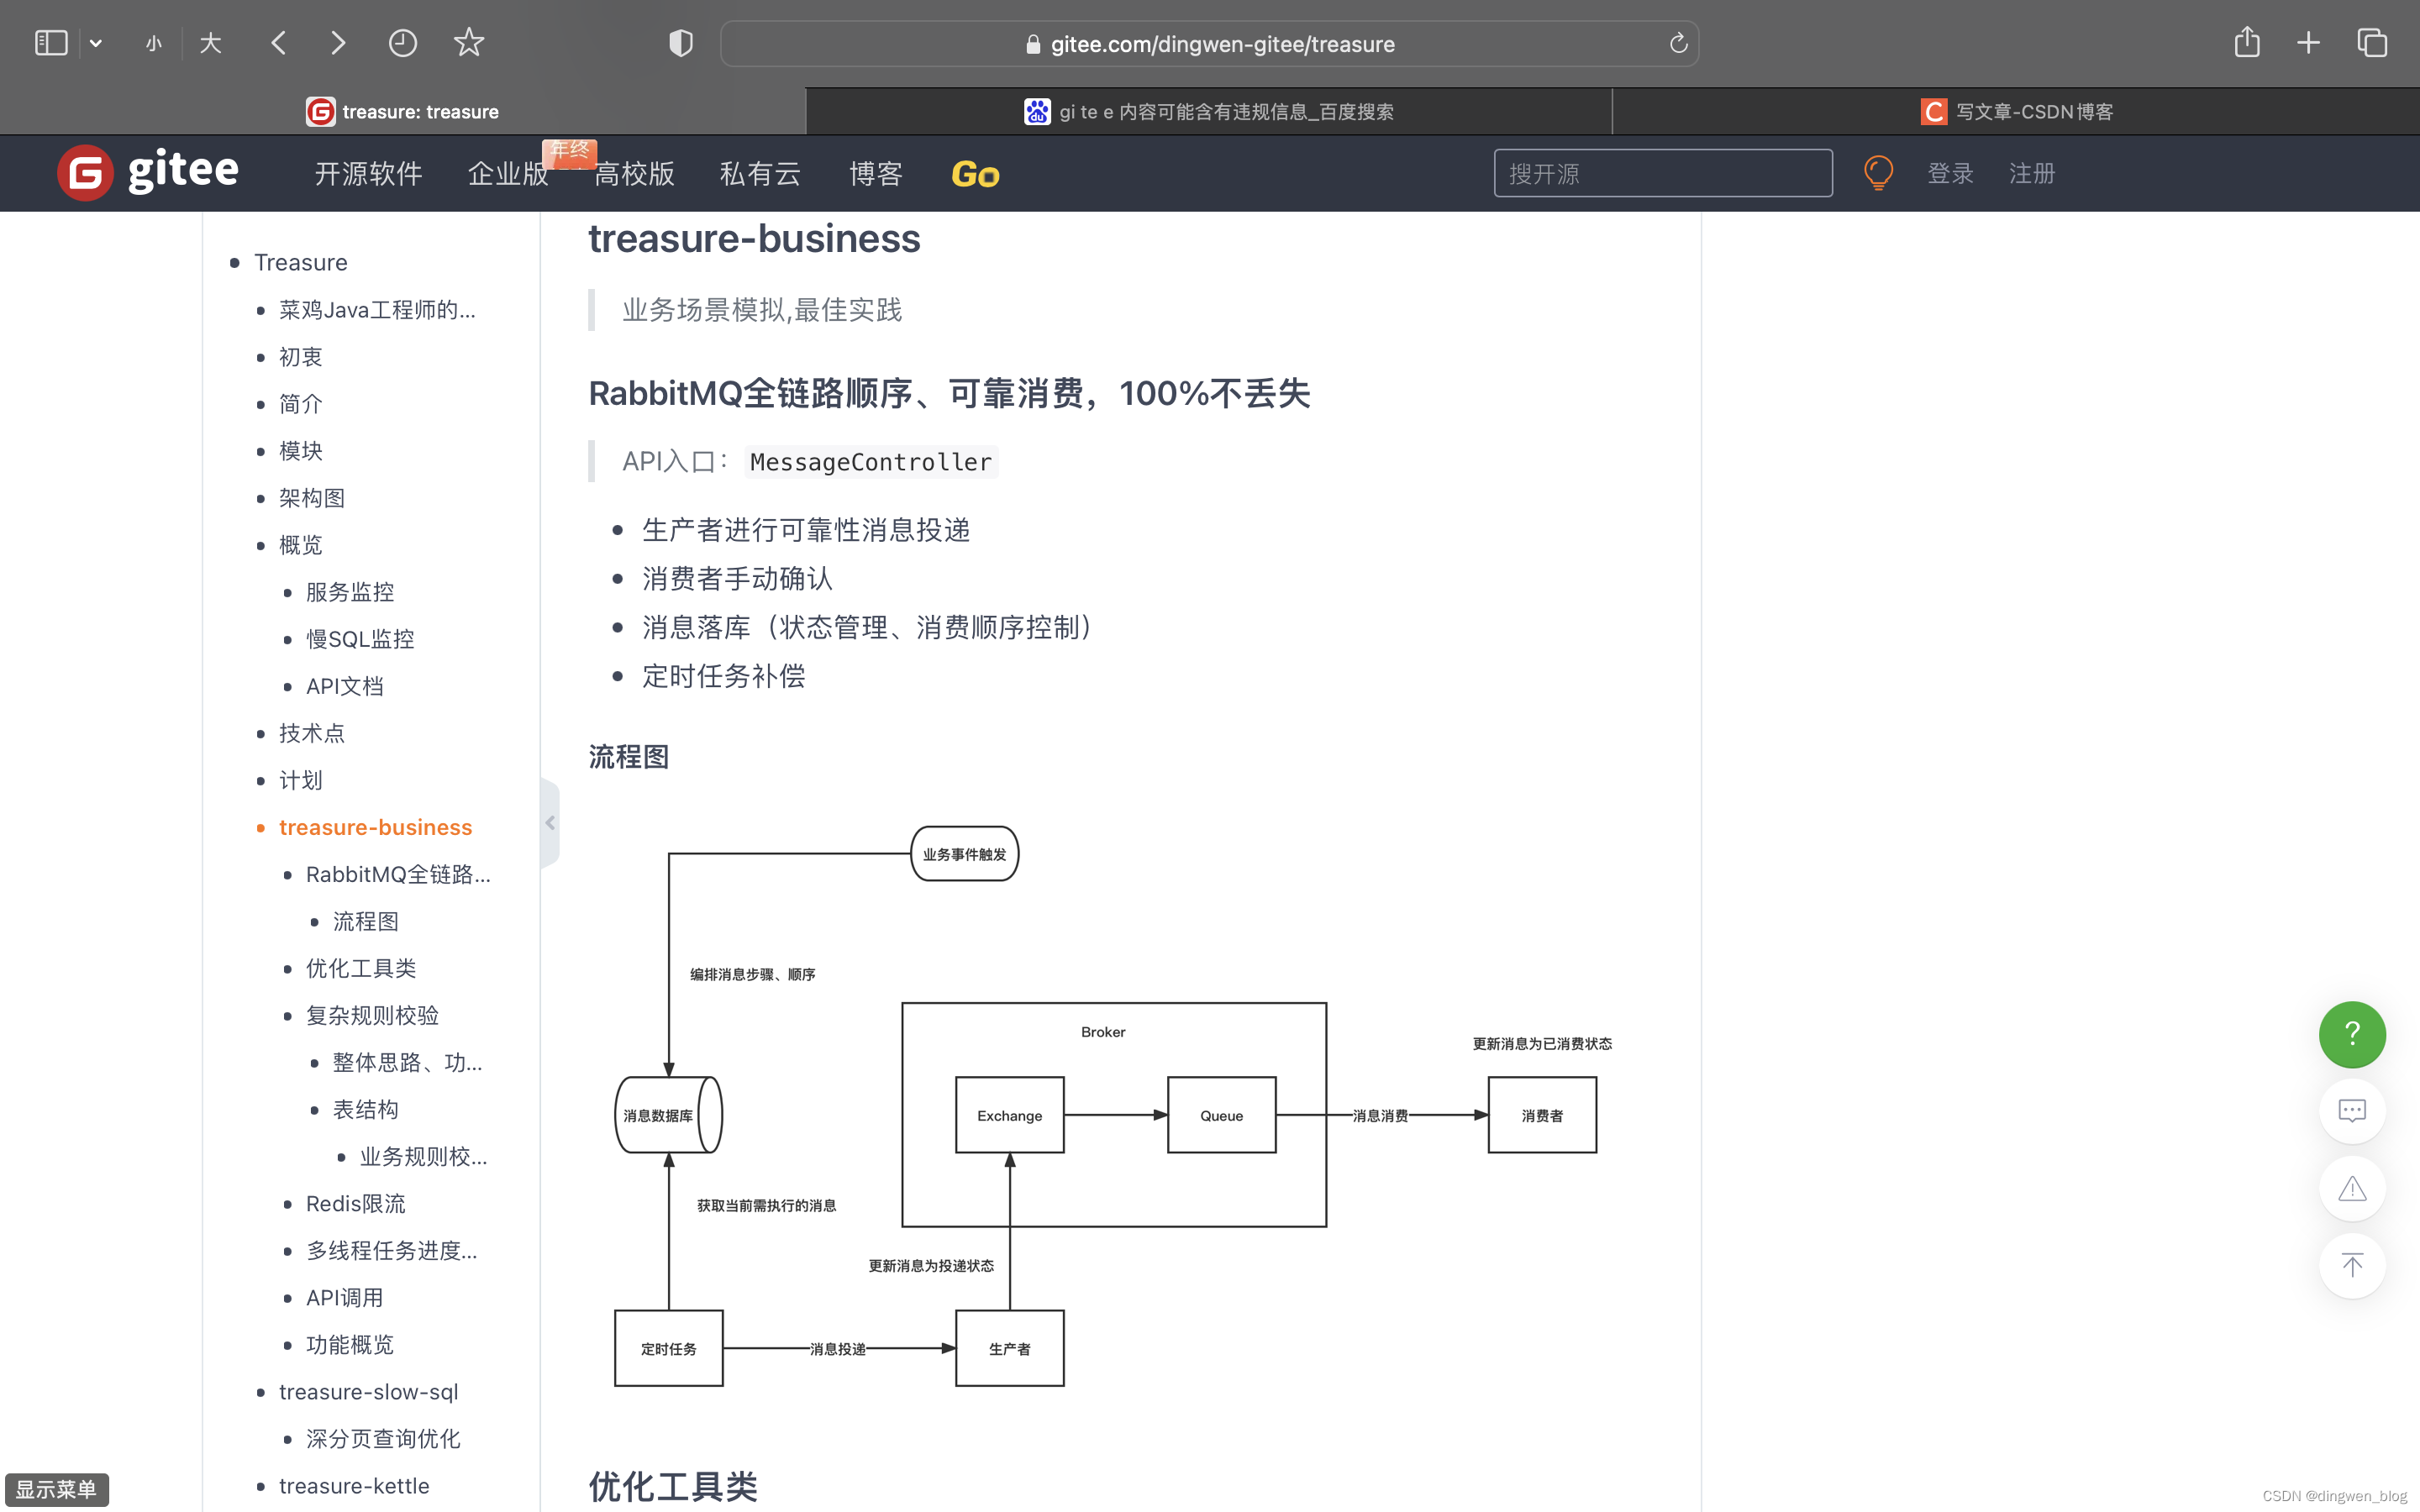This screenshot has height=1512, width=2420.
Task: Open the chat feedback icon
Action: pos(2352,1110)
